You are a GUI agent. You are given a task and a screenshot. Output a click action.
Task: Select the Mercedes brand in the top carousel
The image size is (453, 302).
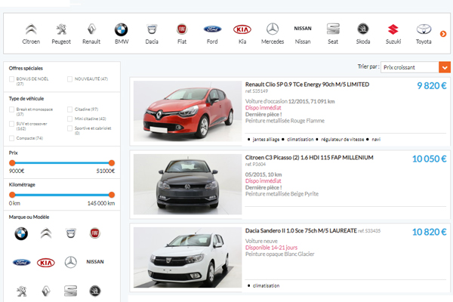pos(273,33)
